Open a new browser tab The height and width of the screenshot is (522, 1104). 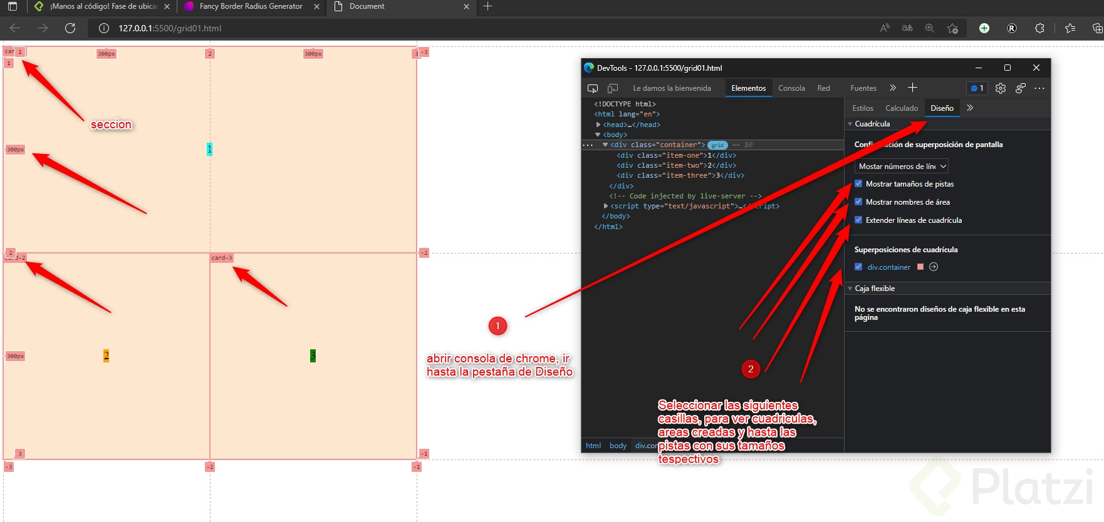488,6
